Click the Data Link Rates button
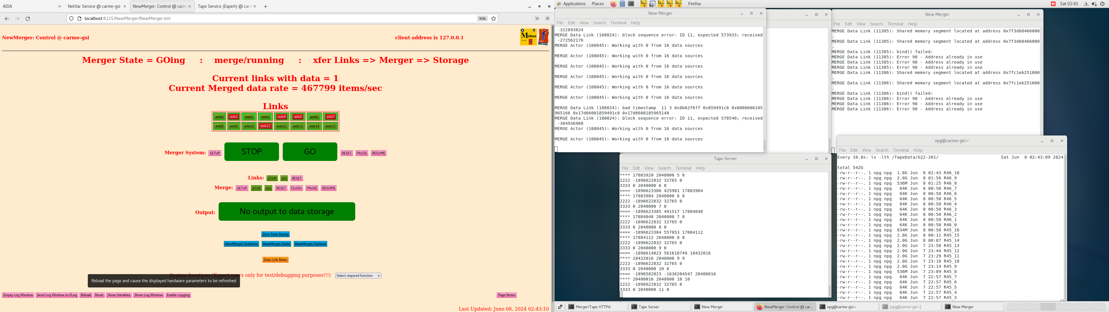The height and width of the screenshot is (312, 1109). coord(276,260)
